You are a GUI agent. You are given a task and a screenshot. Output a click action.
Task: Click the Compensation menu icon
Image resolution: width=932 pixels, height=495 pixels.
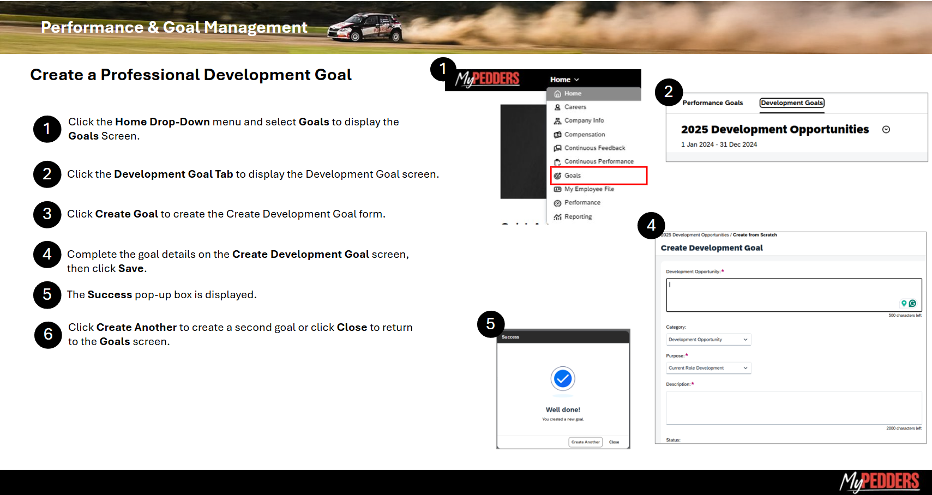[x=557, y=135]
